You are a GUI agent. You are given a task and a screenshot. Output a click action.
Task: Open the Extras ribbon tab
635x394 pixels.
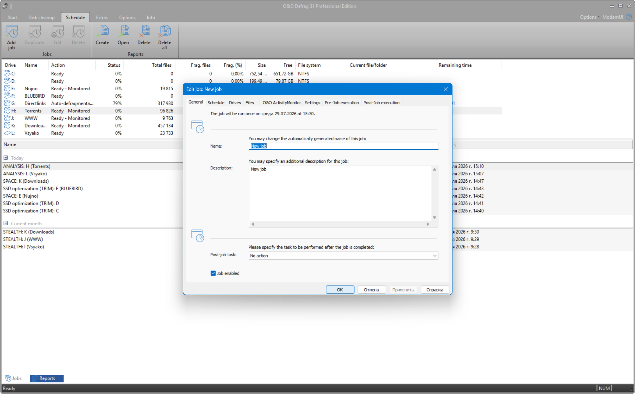coord(102,17)
